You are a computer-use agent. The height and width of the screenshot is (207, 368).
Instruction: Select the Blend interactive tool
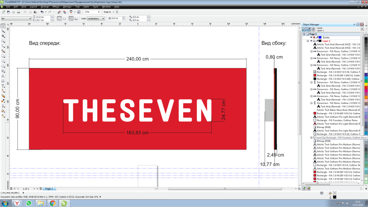click(3, 96)
